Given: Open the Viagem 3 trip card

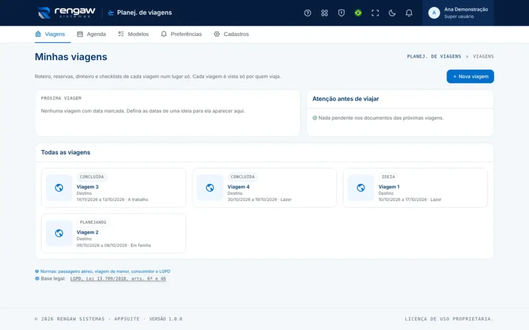Looking at the screenshot, I should click(113, 188).
